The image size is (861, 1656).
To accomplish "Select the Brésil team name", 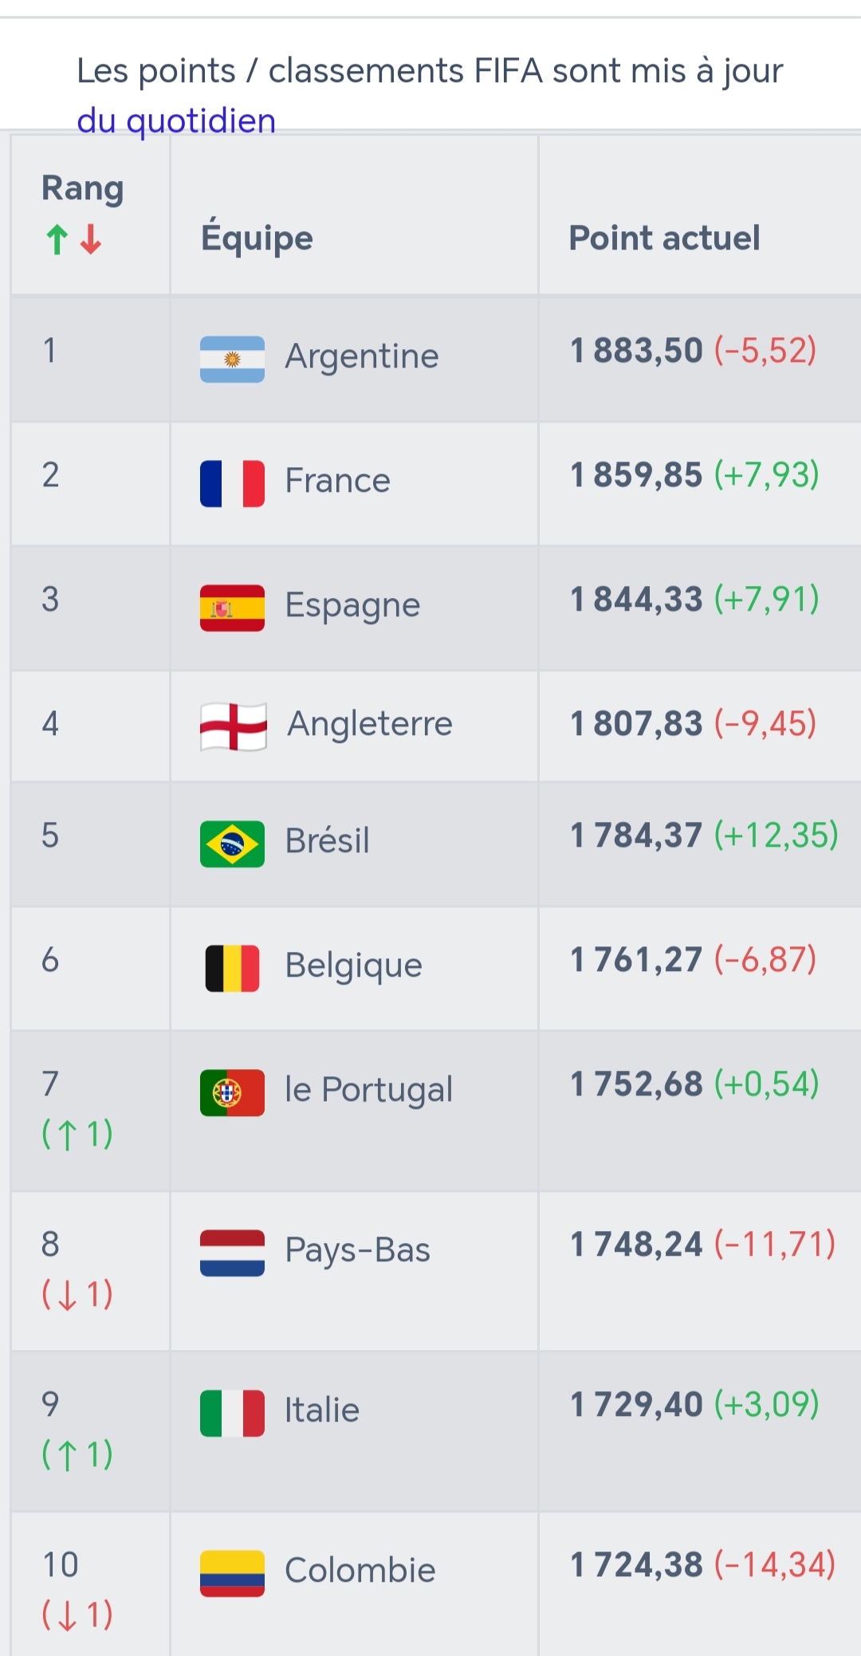I will coord(328,840).
